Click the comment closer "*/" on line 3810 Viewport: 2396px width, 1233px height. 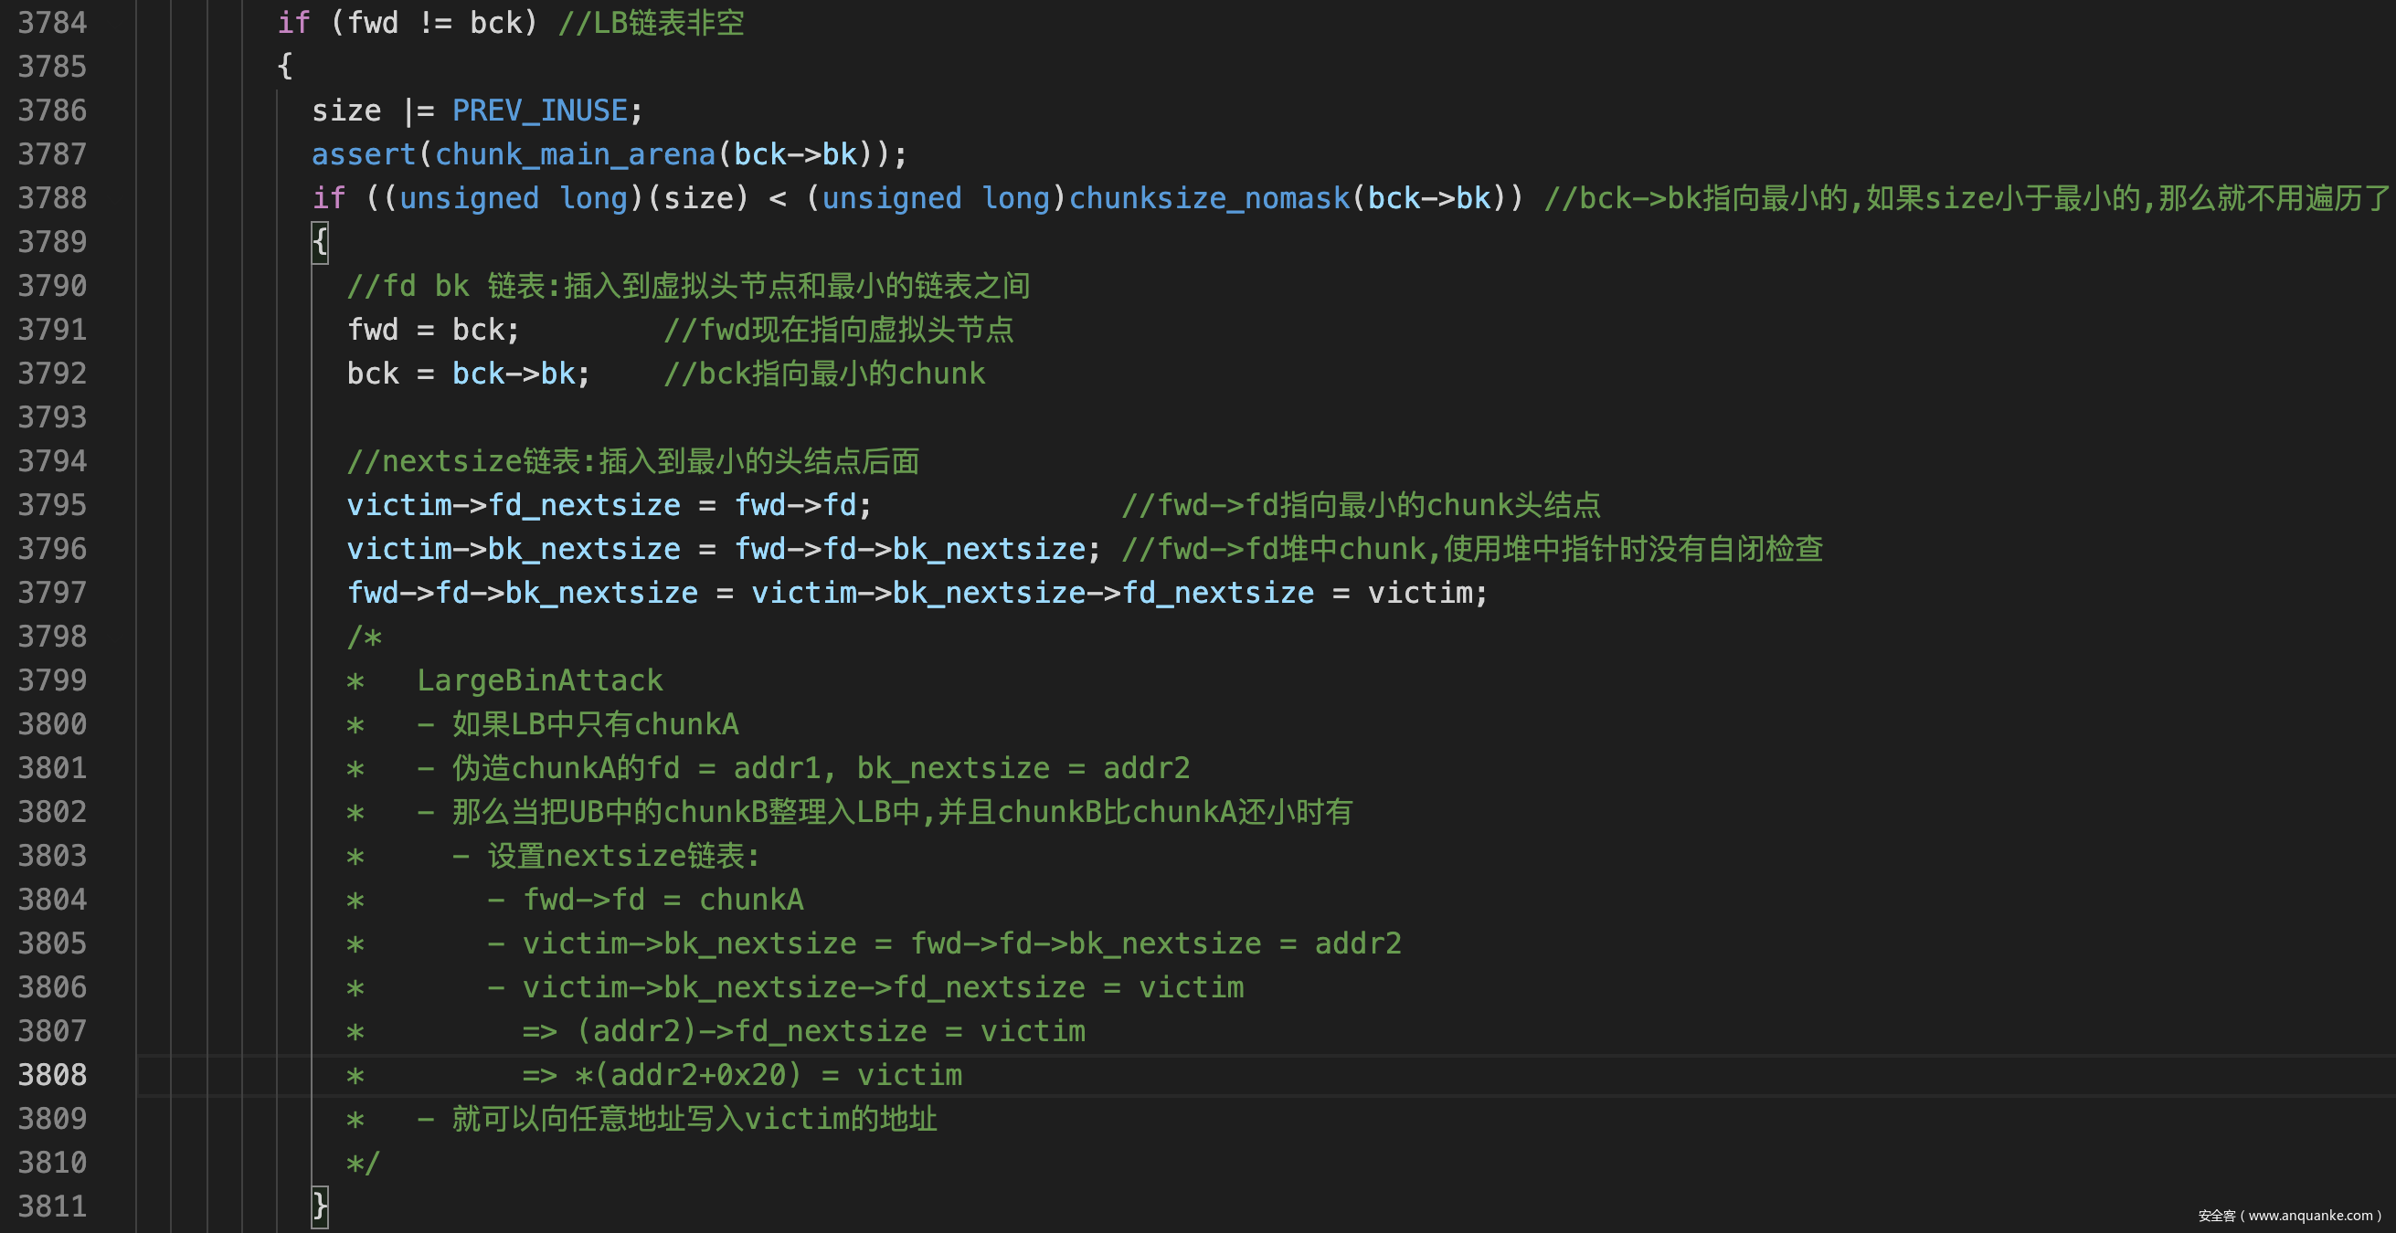(363, 1163)
